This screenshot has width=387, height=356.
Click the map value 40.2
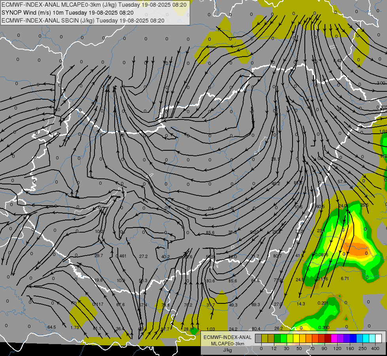[165, 257]
